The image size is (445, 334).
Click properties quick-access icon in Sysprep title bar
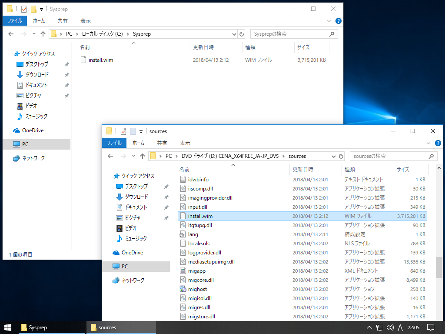click(x=24, y=9)
